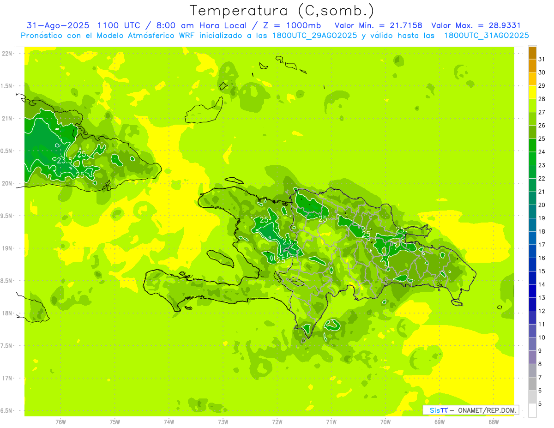Click legend value "20" on color bar
Viewport: 554px width, 428px height.
coord(542,205)
